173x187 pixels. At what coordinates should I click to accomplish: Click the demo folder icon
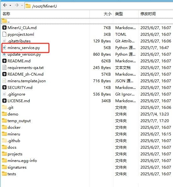pos(4,114)
